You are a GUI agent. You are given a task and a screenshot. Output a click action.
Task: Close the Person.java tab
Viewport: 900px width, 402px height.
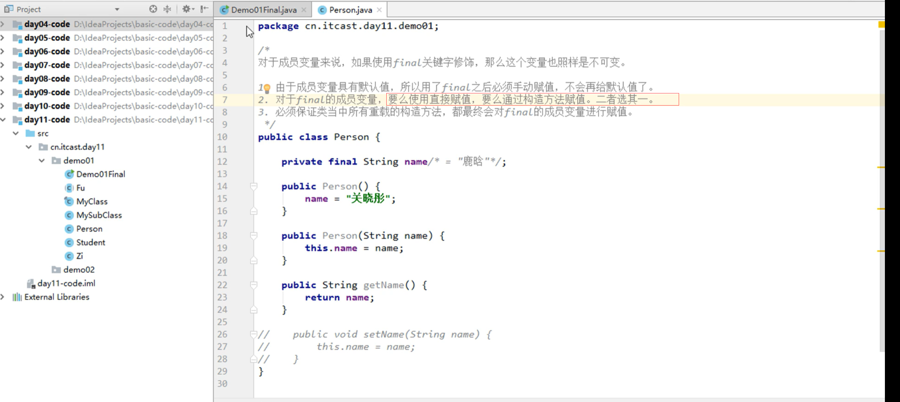click(379, 10)
